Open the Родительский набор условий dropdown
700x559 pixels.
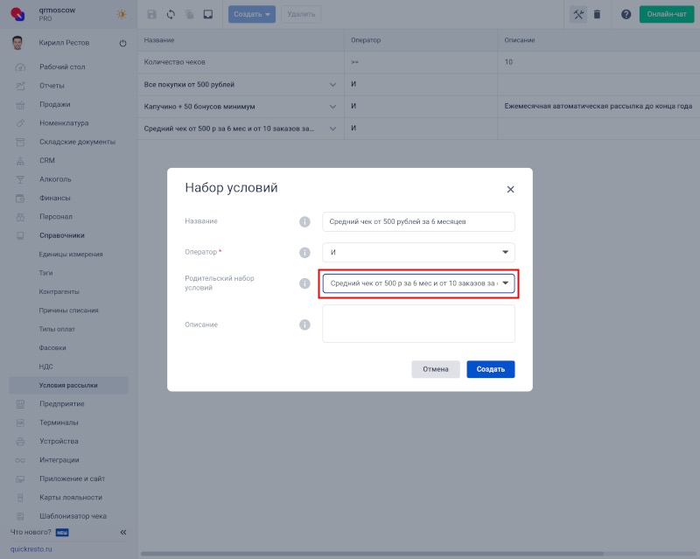418,283
